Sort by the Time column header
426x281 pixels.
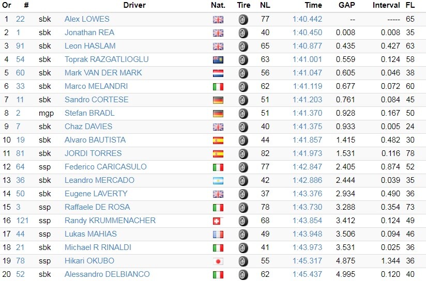click(313, 5)
